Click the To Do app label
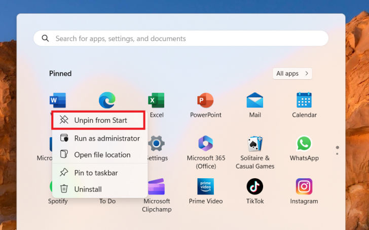369x230 pixels. click(107, 201)
